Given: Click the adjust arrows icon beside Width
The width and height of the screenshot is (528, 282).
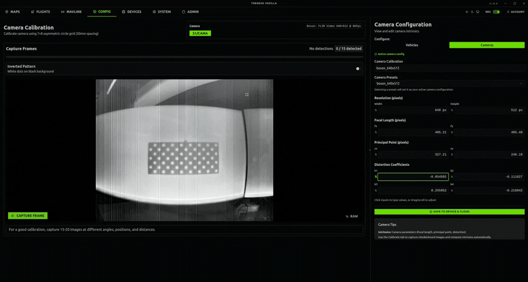Looking at the screenshot, I should point(376,110).
